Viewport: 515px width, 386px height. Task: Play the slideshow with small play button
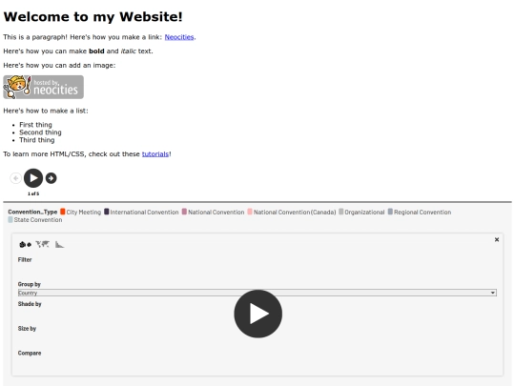pyautogui.click(x=33, y=178)
